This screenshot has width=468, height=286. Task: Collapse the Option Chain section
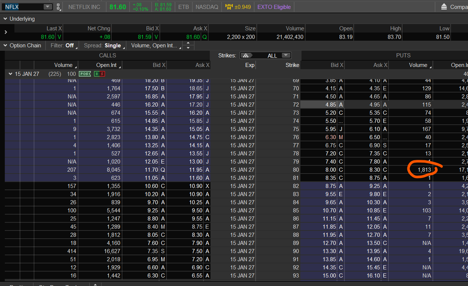[x=5, y=45]
